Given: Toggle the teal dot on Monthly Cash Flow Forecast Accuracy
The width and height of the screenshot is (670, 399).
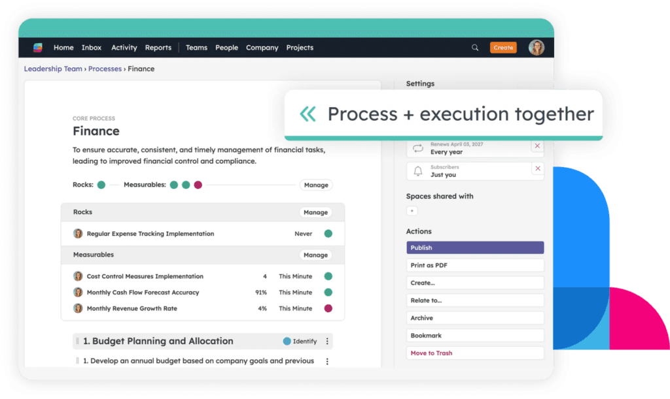Looking at the screenshot, I should (x=327, y=293).
